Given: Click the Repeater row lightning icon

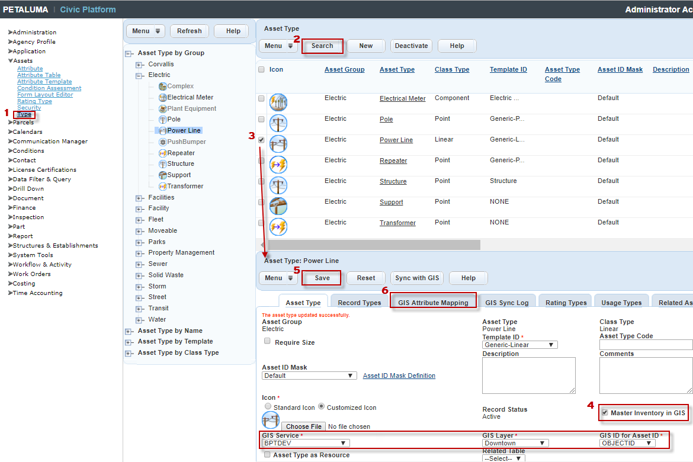Looking at the screenshot, I should pyautogui.click(x=278, y=165).
